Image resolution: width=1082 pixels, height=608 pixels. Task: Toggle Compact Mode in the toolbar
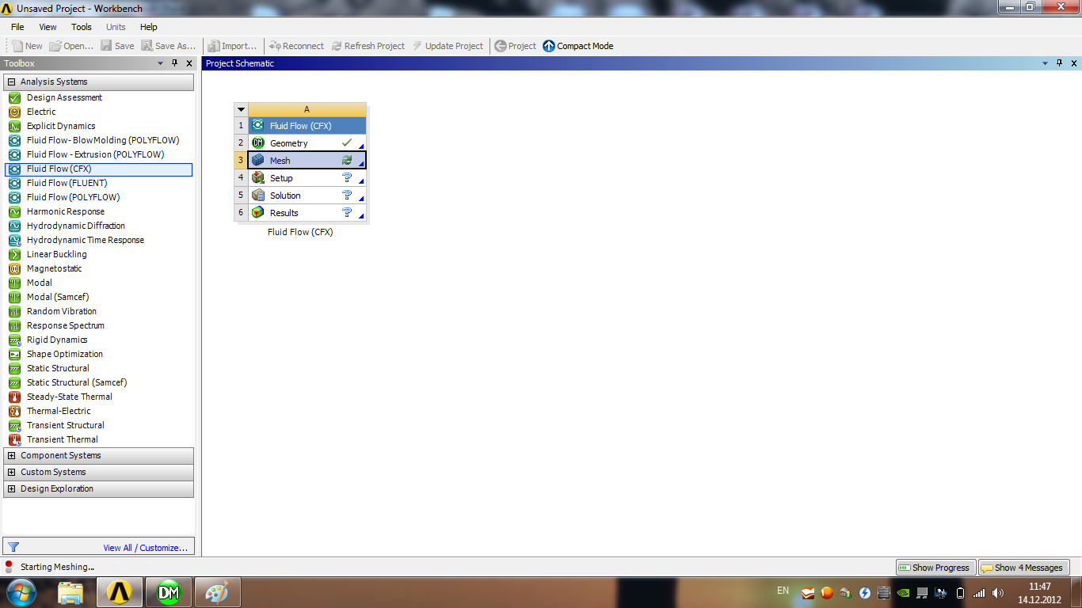coord(578,46)
